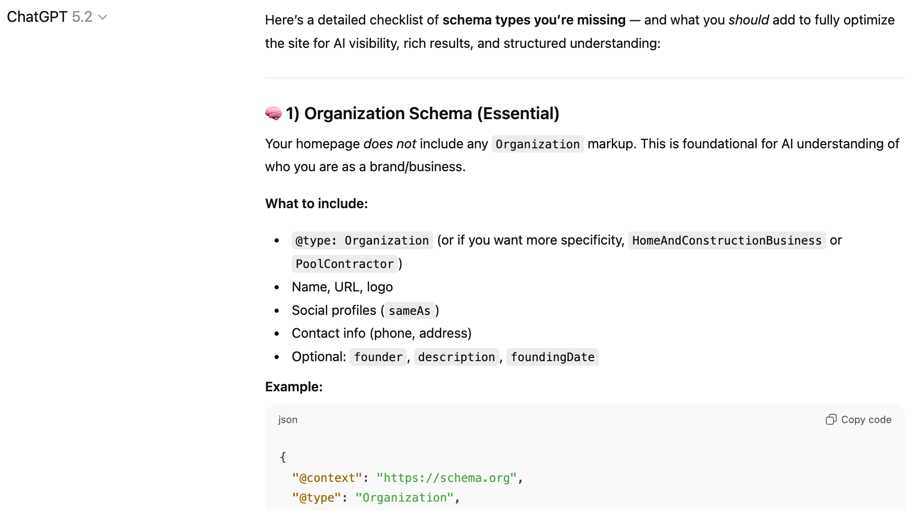
Task: Click the copy icon on the code block
Action: click(831, 419)
